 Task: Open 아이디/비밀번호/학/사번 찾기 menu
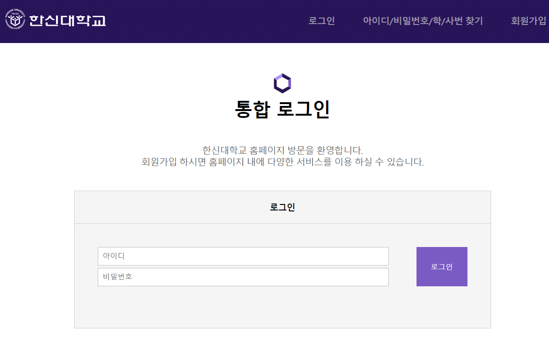click(x=423, y=21)
